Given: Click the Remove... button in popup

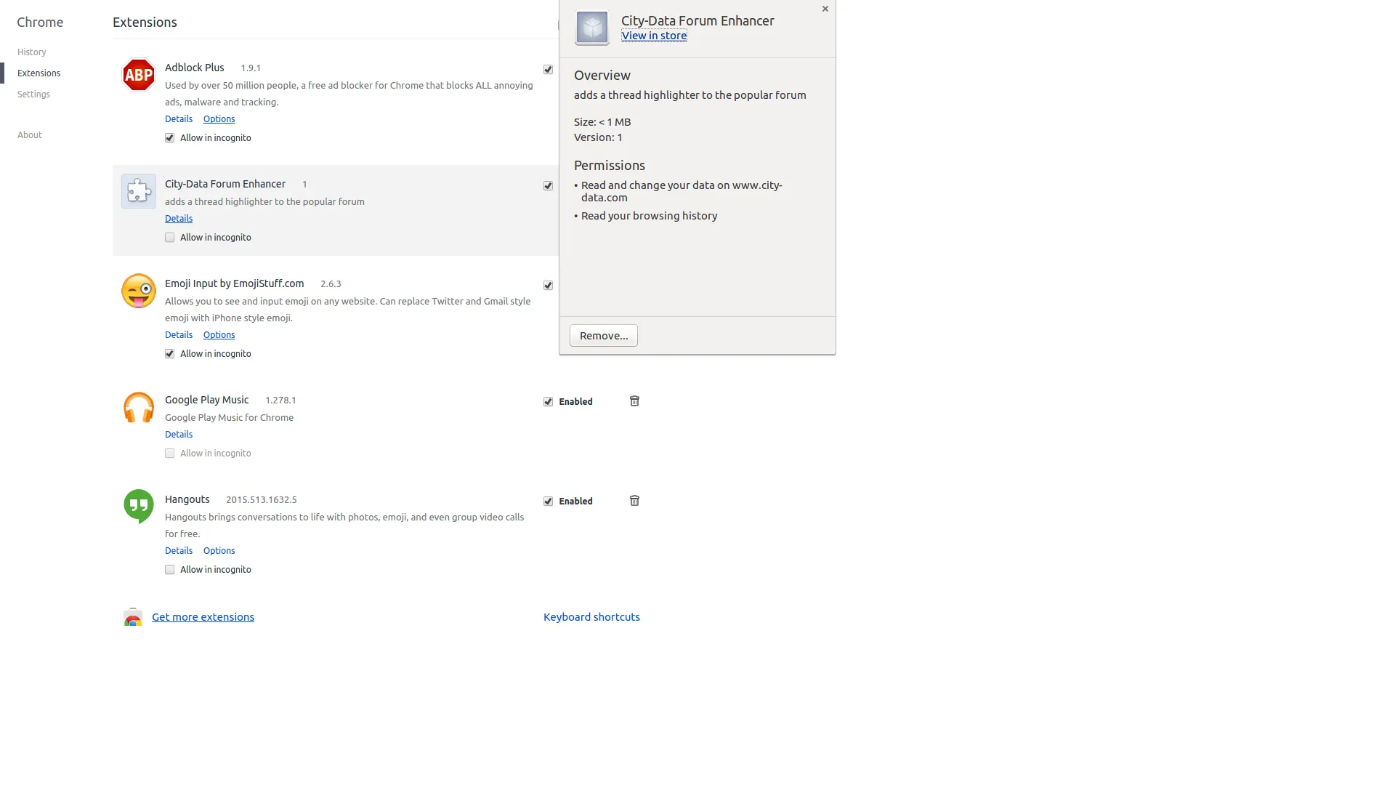Looking at the screenshot, I should pyautogui.click(x=604, y=336).
